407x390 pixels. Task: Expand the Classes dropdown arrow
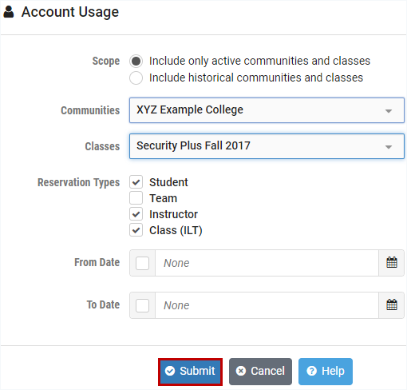pos(389,147)
